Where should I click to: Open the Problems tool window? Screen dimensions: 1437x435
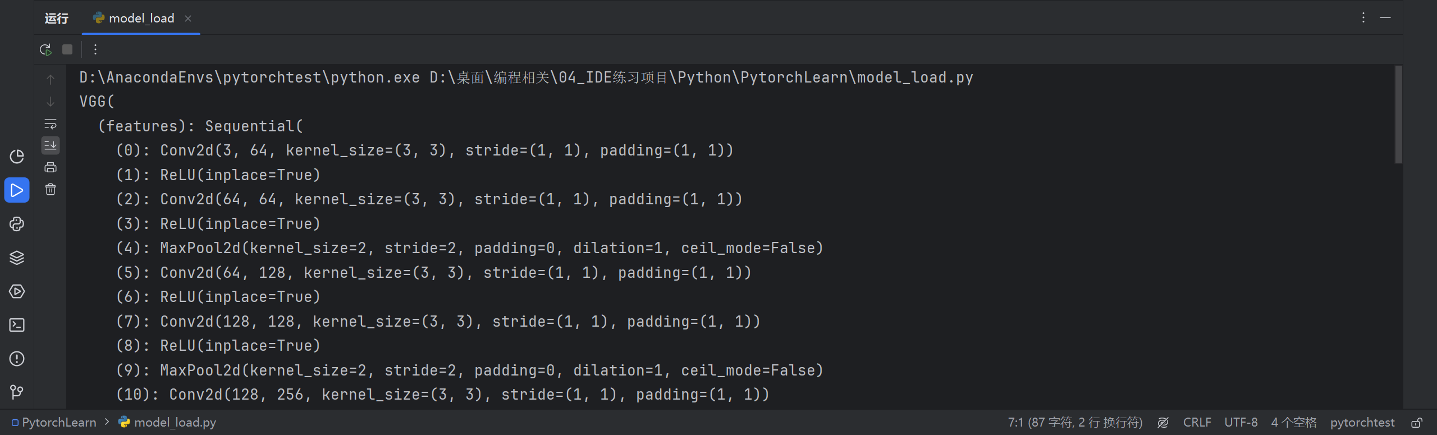click(x=17, y=359)
